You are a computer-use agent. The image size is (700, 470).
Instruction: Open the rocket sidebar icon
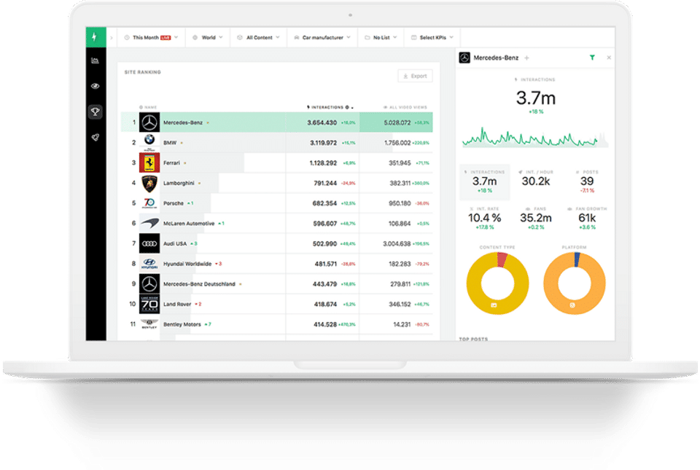coord(95,137)
